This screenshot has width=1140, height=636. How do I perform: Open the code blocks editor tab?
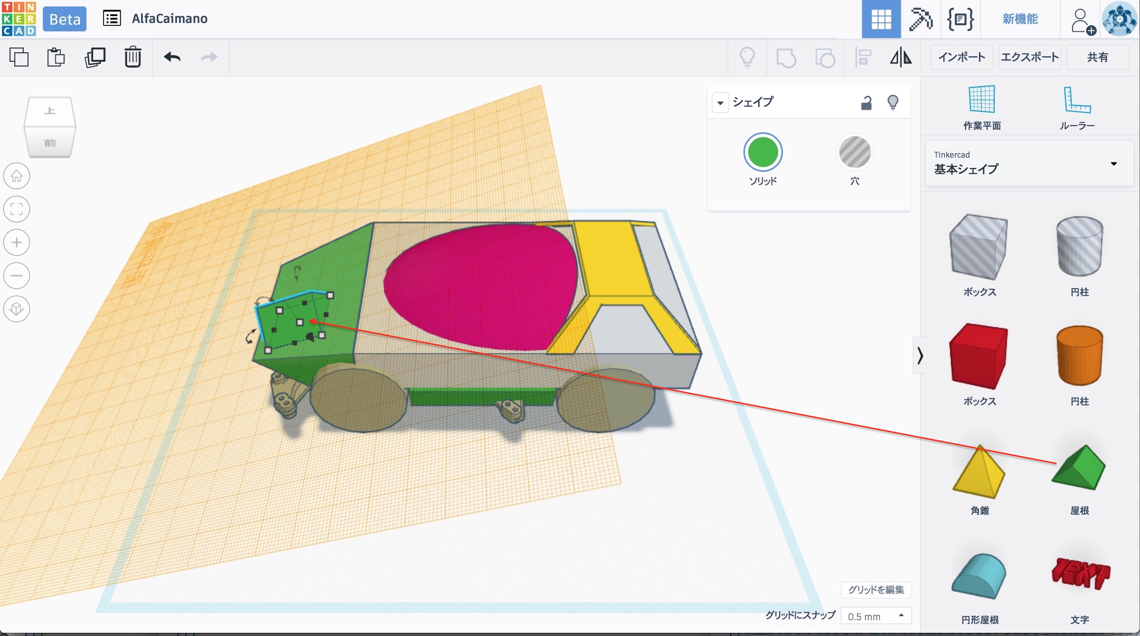pos(960,19)
